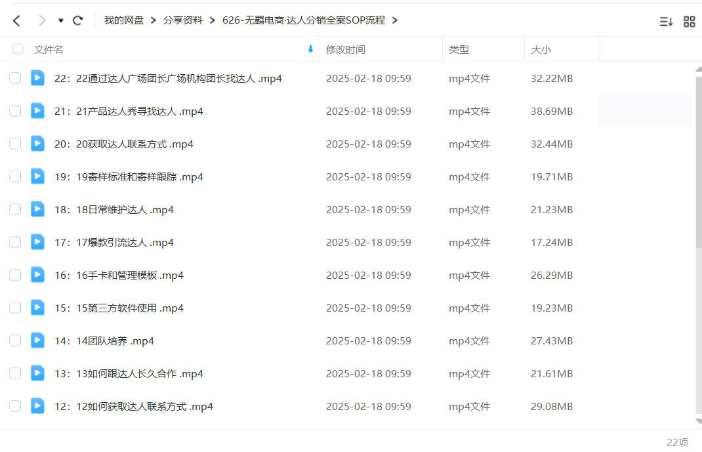Screen dimensions: 702x452
Task: Open the sort order menu icon
Action: (666, 21)
